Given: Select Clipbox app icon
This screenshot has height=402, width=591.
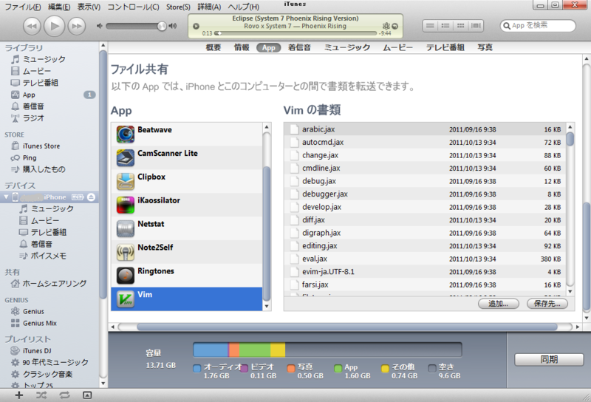Looking at the screenshot, I should point(126,181).
